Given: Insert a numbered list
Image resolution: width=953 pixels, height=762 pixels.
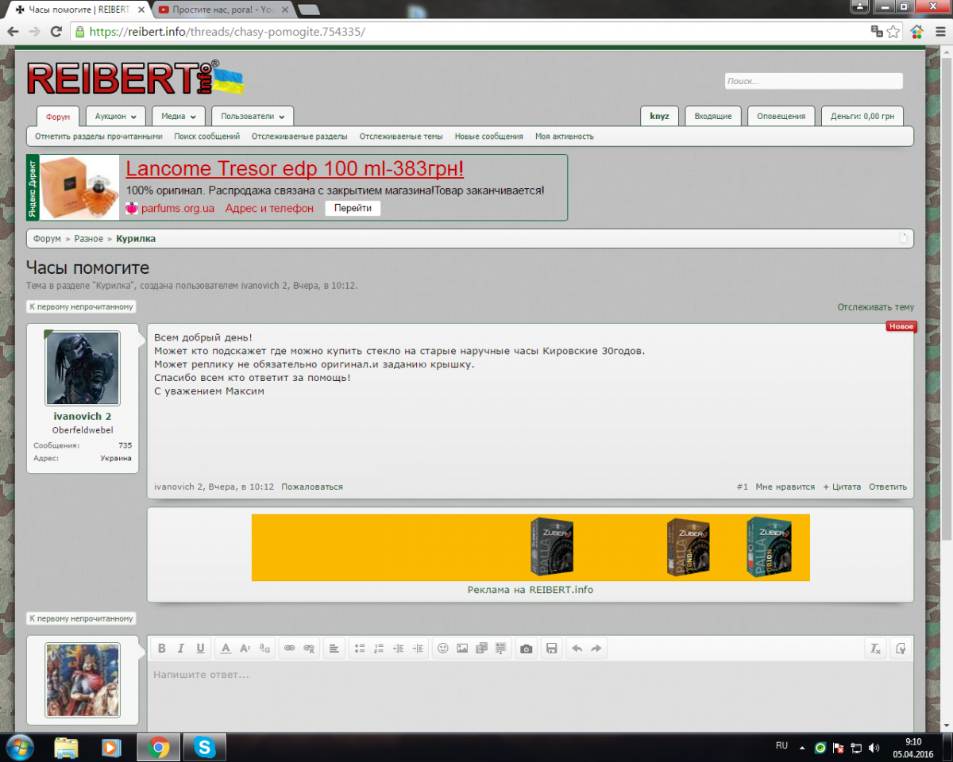Looking at the screenshot, I should tap(379, 648).
